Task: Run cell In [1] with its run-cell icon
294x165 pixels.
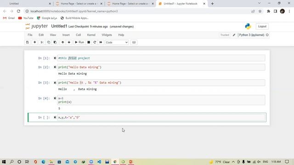Action: coord(55,58)
